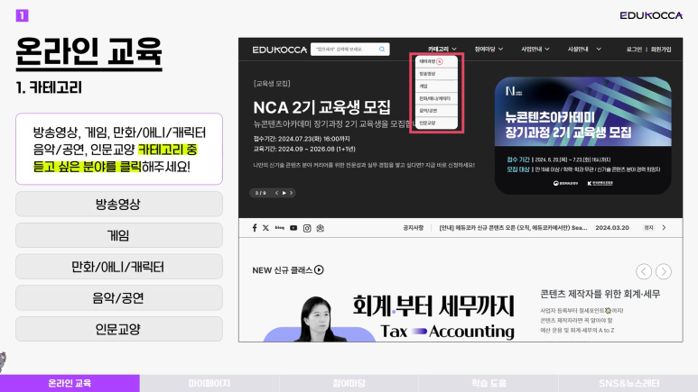Screen dimensions: 698x392
Task: Go to the previous banner slide arrow
Action: tap(276, 193)
